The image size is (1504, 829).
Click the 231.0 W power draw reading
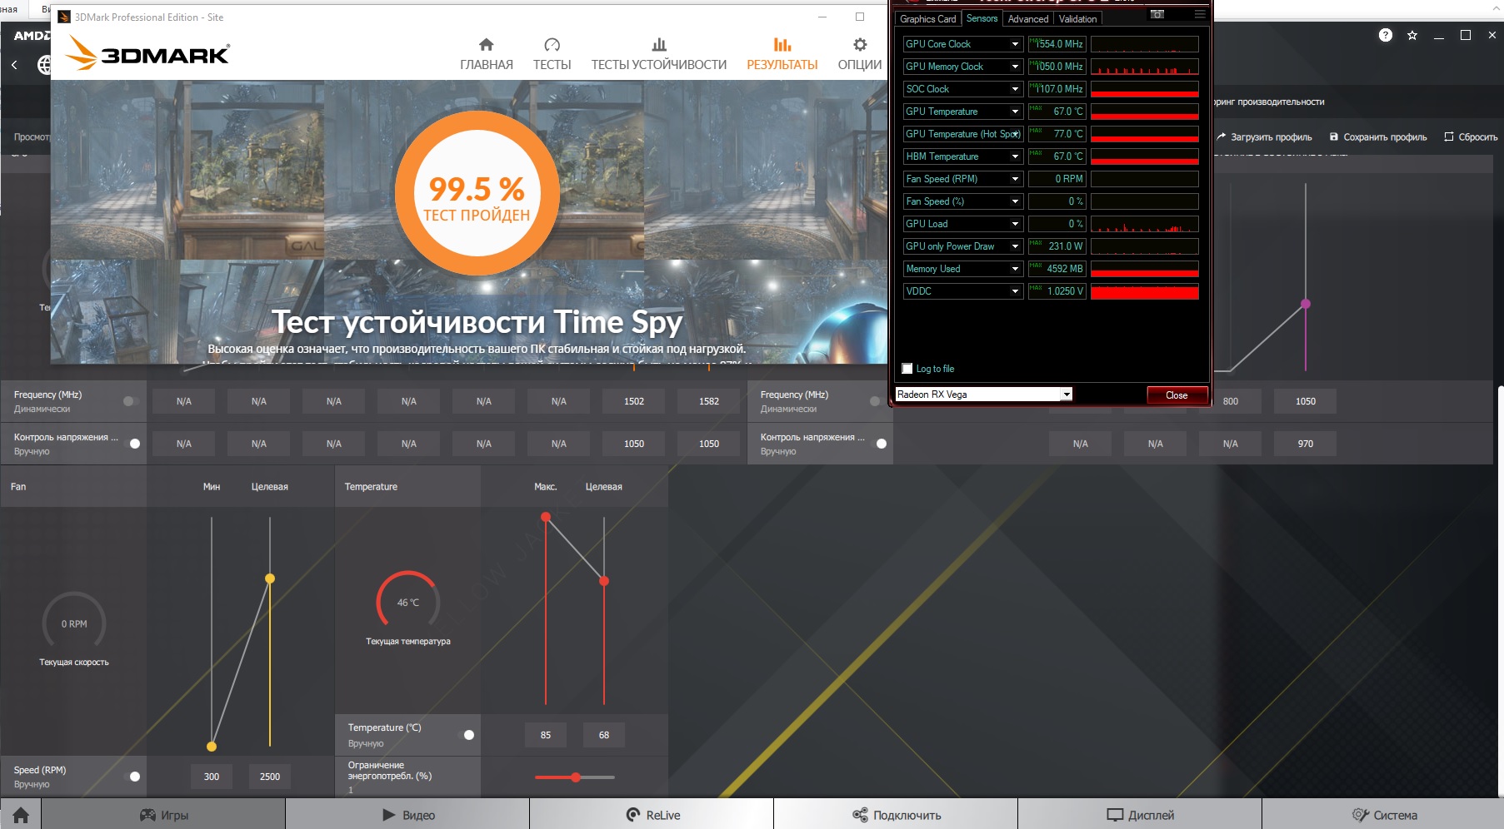pyautogui.click(x=1057, y=246)
